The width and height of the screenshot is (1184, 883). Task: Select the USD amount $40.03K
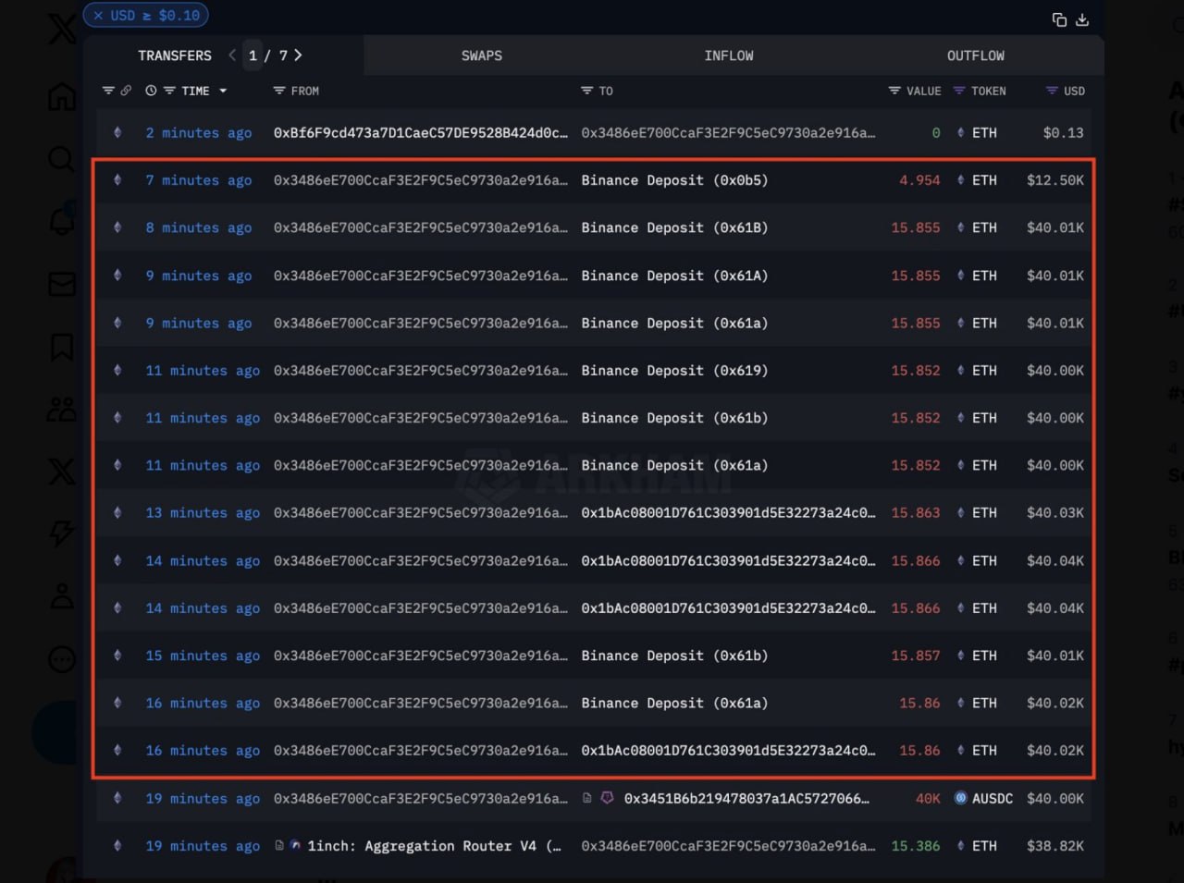(1055, 513)
